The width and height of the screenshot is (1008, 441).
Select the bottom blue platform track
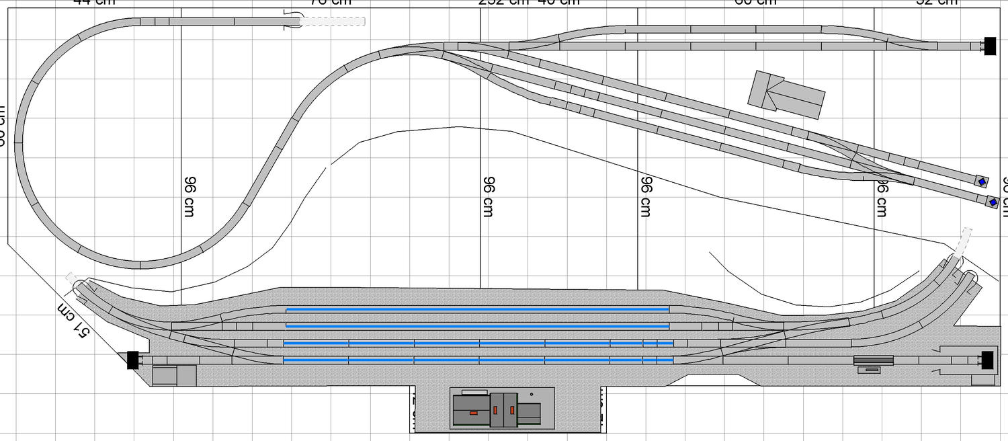[477, 360]
